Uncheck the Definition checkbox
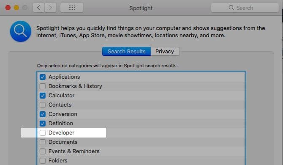The height and width of the screenshot is (165, 283). (x=43, y=124)
